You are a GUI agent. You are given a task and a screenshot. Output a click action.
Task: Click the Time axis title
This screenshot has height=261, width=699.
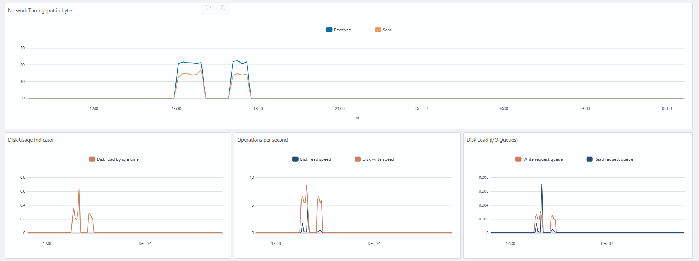click(356, 118)
